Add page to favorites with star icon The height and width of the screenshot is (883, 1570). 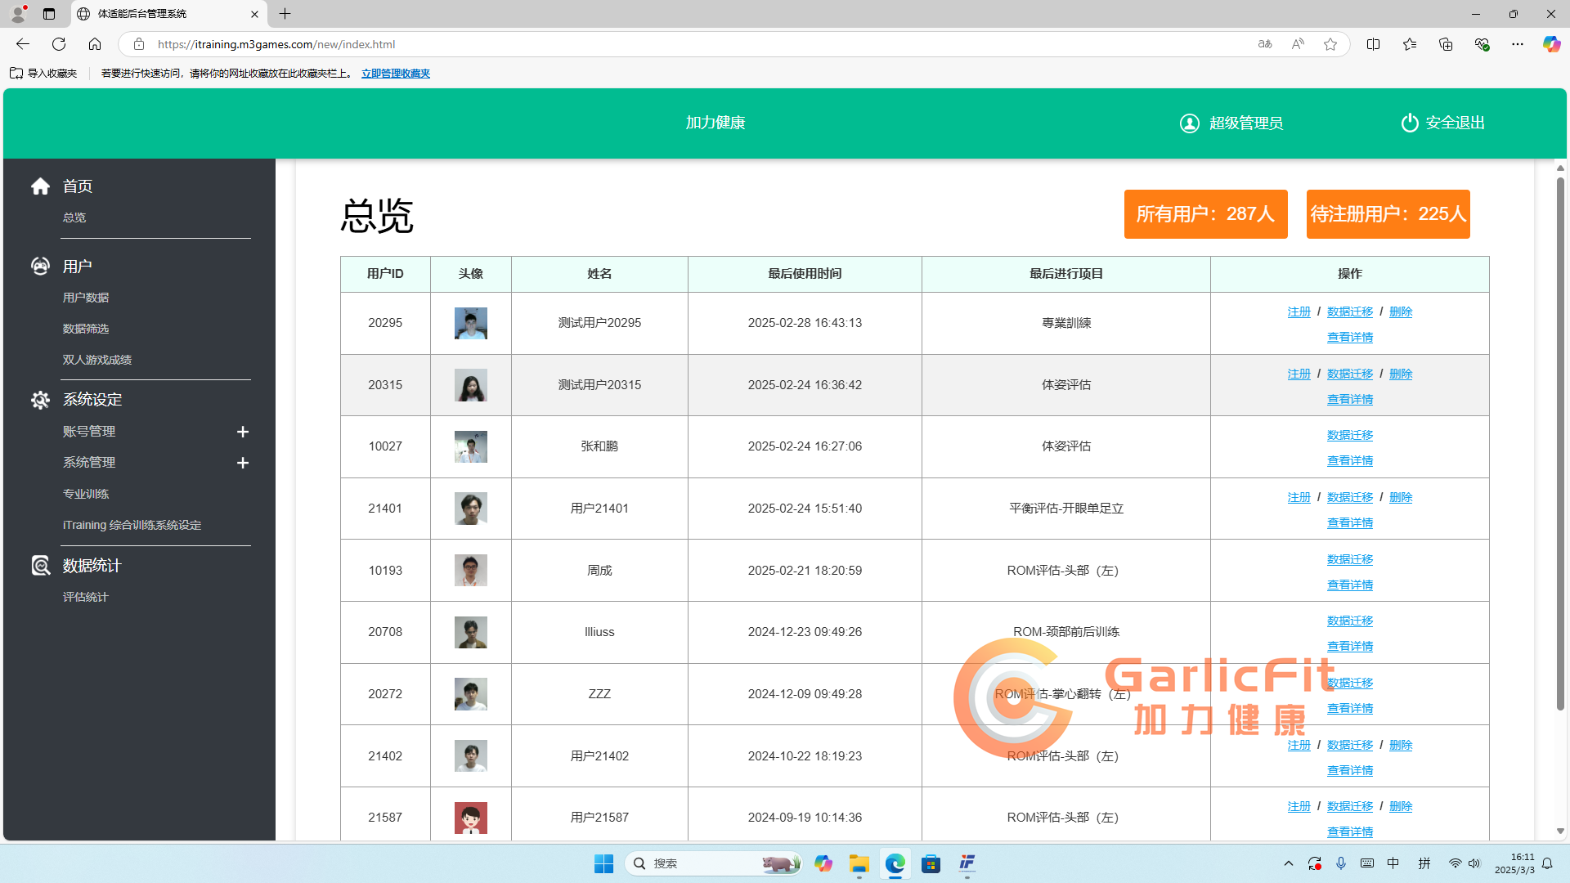tap(1330, 44)
